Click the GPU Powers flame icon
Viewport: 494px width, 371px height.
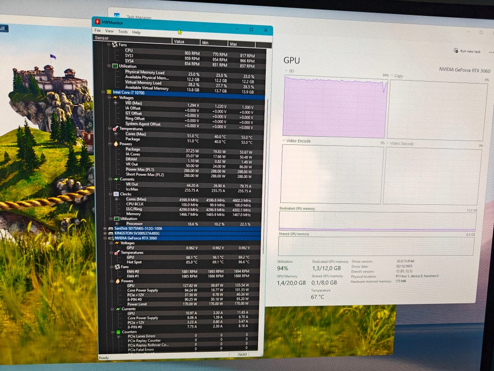click(117, 281)
